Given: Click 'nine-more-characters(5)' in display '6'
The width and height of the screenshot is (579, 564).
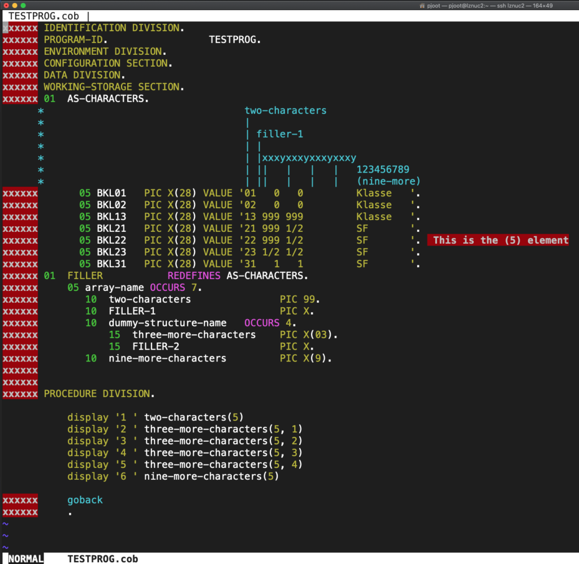Looking at the screenshot, I should pyautogui.click(x=211, y=476).
